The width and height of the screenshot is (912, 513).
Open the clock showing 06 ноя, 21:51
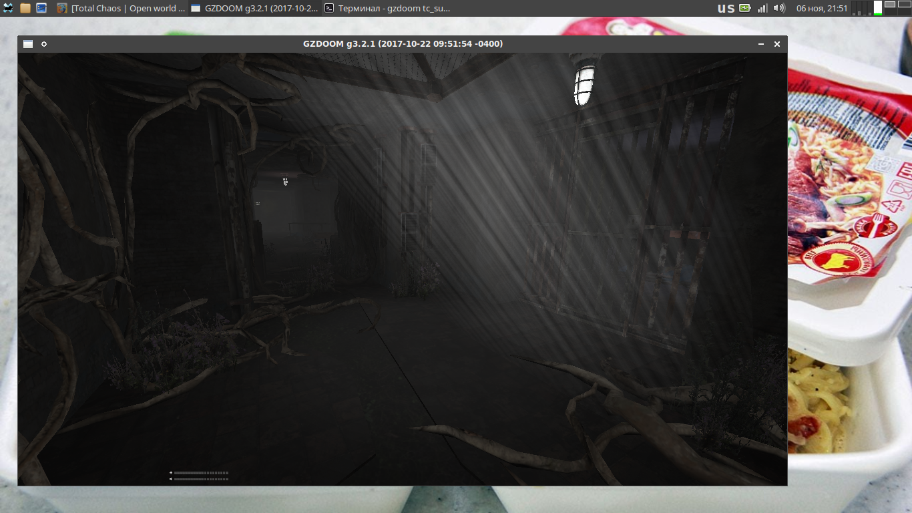pyautogui.click(x=822, y=8)
